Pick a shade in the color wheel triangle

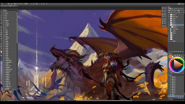pyautogui.click(x=177, y=64)
